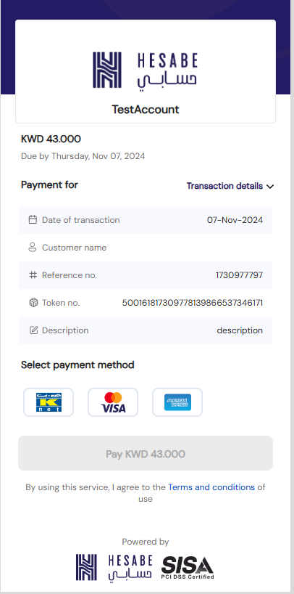Click the hash icon beside Reference no.
Screen dimensions: 294x594
(x=33, y=275)
